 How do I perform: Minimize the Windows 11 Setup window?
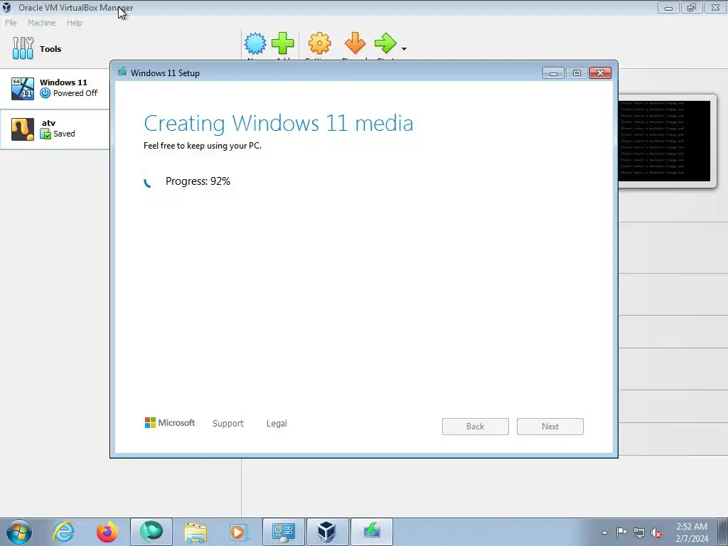[553, 73]
